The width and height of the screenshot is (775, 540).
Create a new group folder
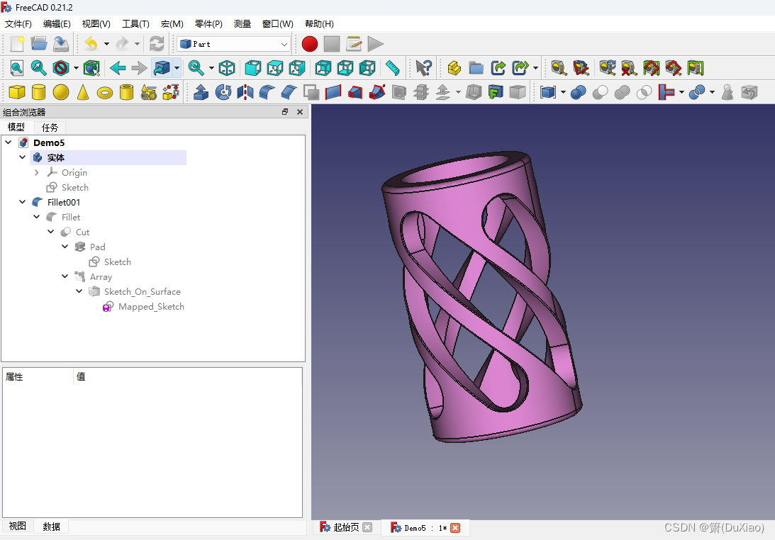[476, 68]
